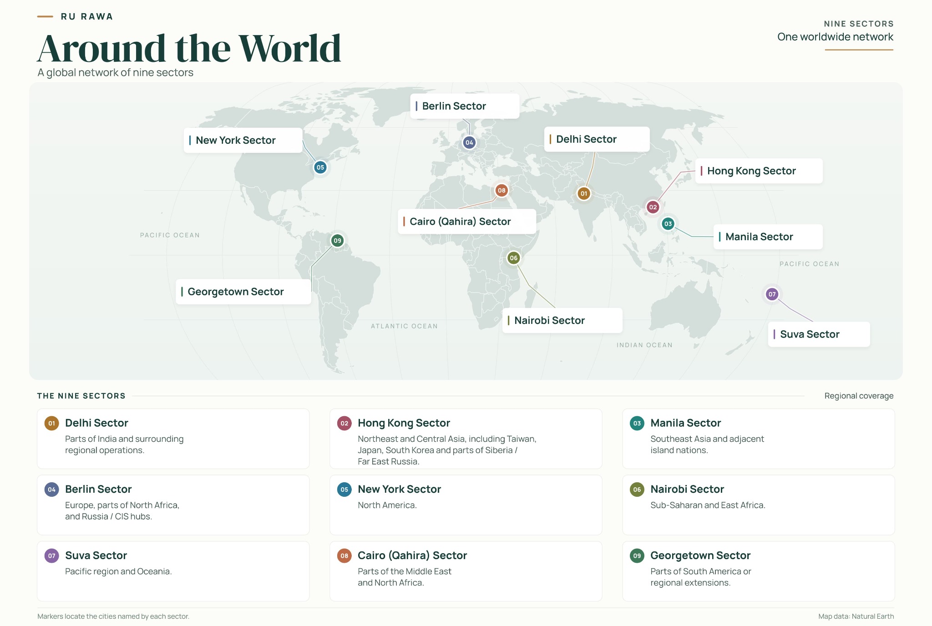Open the Manila Sector card title

[x=685, y=423]
